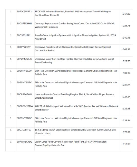
Task: Click the banapoy Remote Control Scrolling Ring description
Action: [x=74, y=96]
